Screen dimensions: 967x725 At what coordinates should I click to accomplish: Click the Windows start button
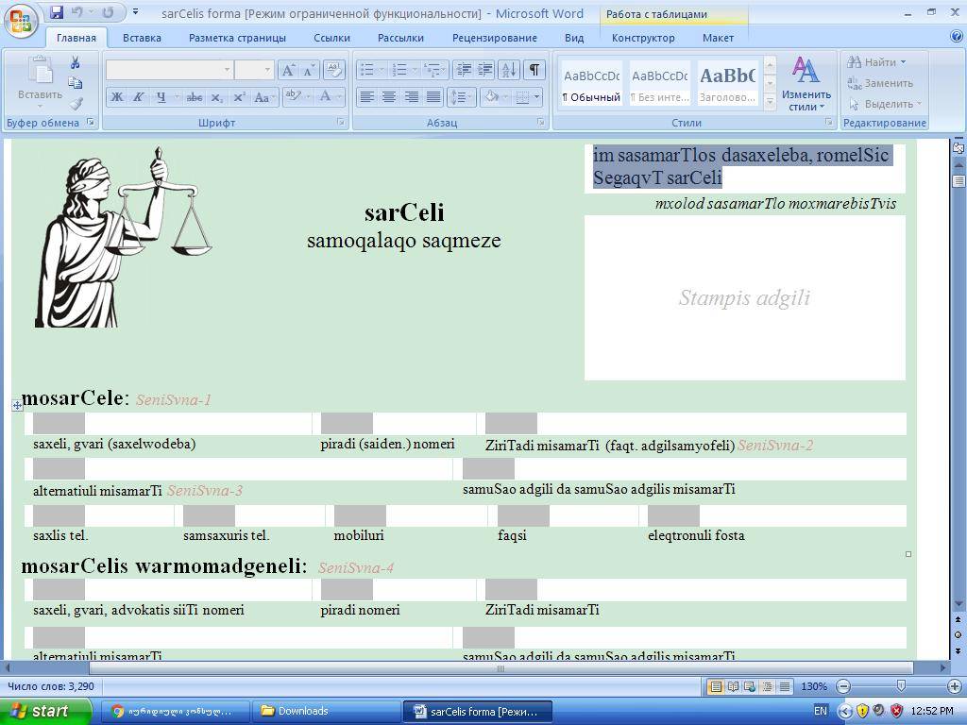43,712
